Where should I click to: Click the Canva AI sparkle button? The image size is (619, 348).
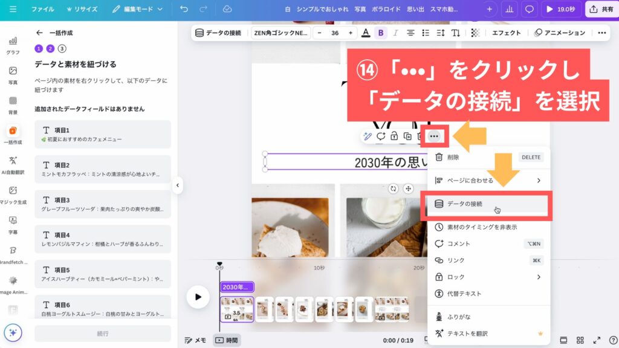coord(13,333)
